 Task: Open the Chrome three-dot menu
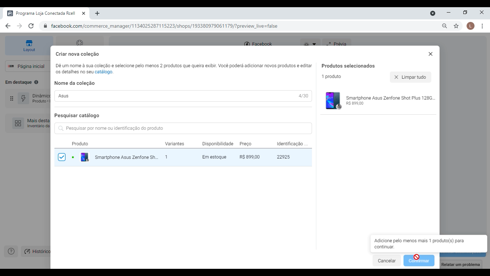click(482, 26)
